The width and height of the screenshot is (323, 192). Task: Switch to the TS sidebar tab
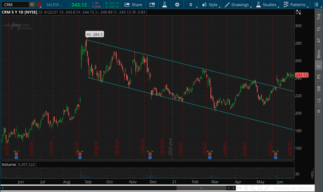[x=319, y=29]
